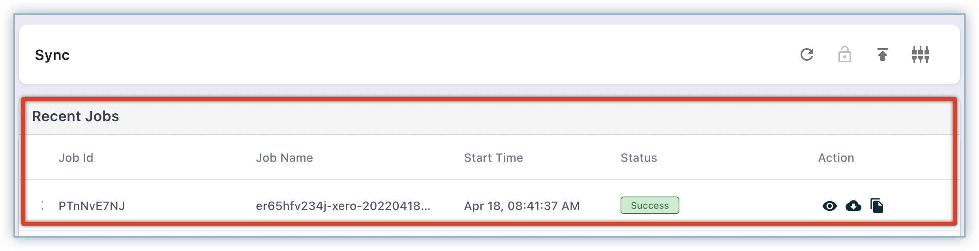This screenshot has width=979, height=251.
Task: Click the er65hfv234j-xero job name
Action: click(x=343, y=206)
